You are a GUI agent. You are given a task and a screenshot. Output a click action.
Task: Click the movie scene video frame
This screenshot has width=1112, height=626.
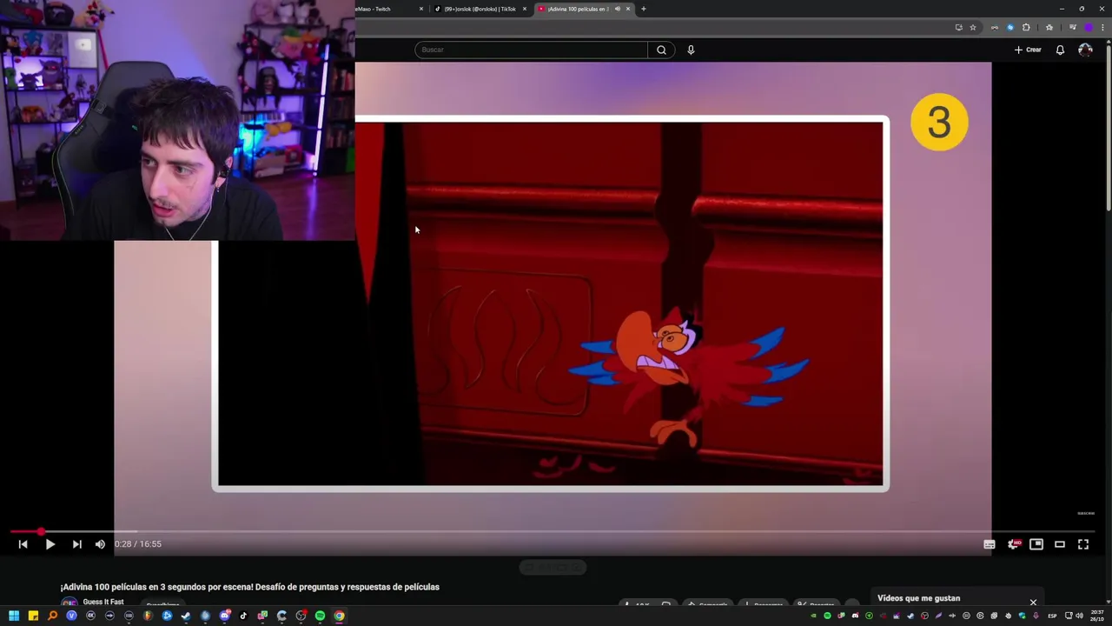pos(551,303)
